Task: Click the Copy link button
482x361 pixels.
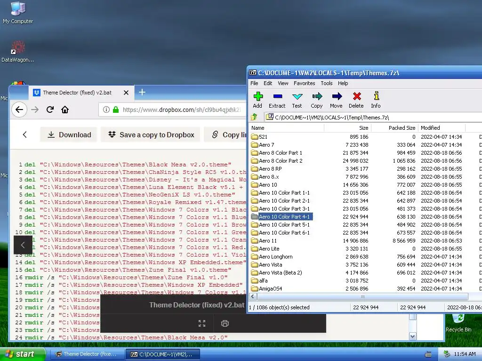Action: tap(225, 134)
